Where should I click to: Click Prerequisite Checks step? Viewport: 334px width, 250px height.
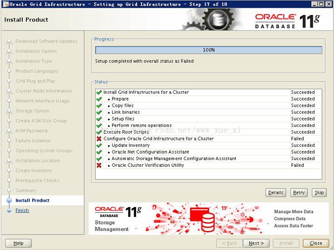pyautogui.click(x=37, y=180)
